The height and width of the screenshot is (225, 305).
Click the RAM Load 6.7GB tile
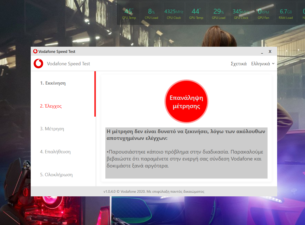coord(286,13)
